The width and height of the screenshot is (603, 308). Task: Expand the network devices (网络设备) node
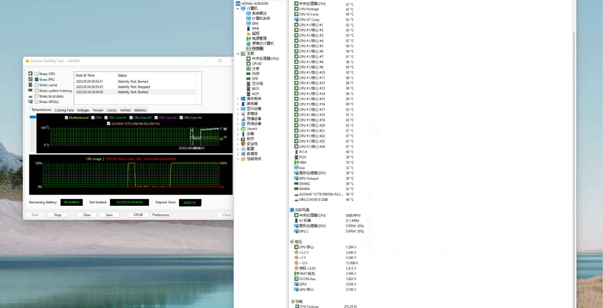238,124
